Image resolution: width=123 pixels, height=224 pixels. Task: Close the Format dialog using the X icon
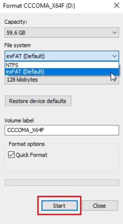pyautogui.click(x=116, y=6)
